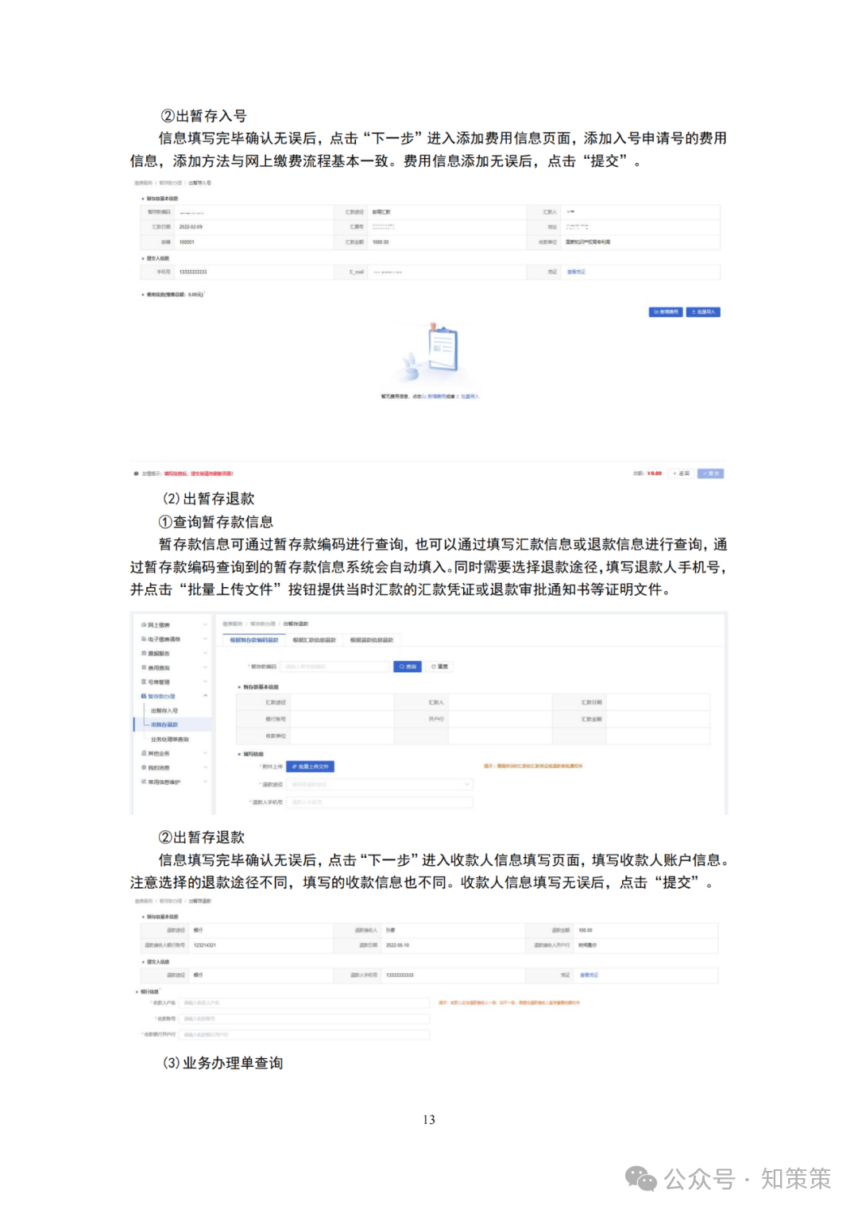858x1213 pixels.
Task: Select 业务处理单查询 in the sidebar
Action: [x=170, y=740]
